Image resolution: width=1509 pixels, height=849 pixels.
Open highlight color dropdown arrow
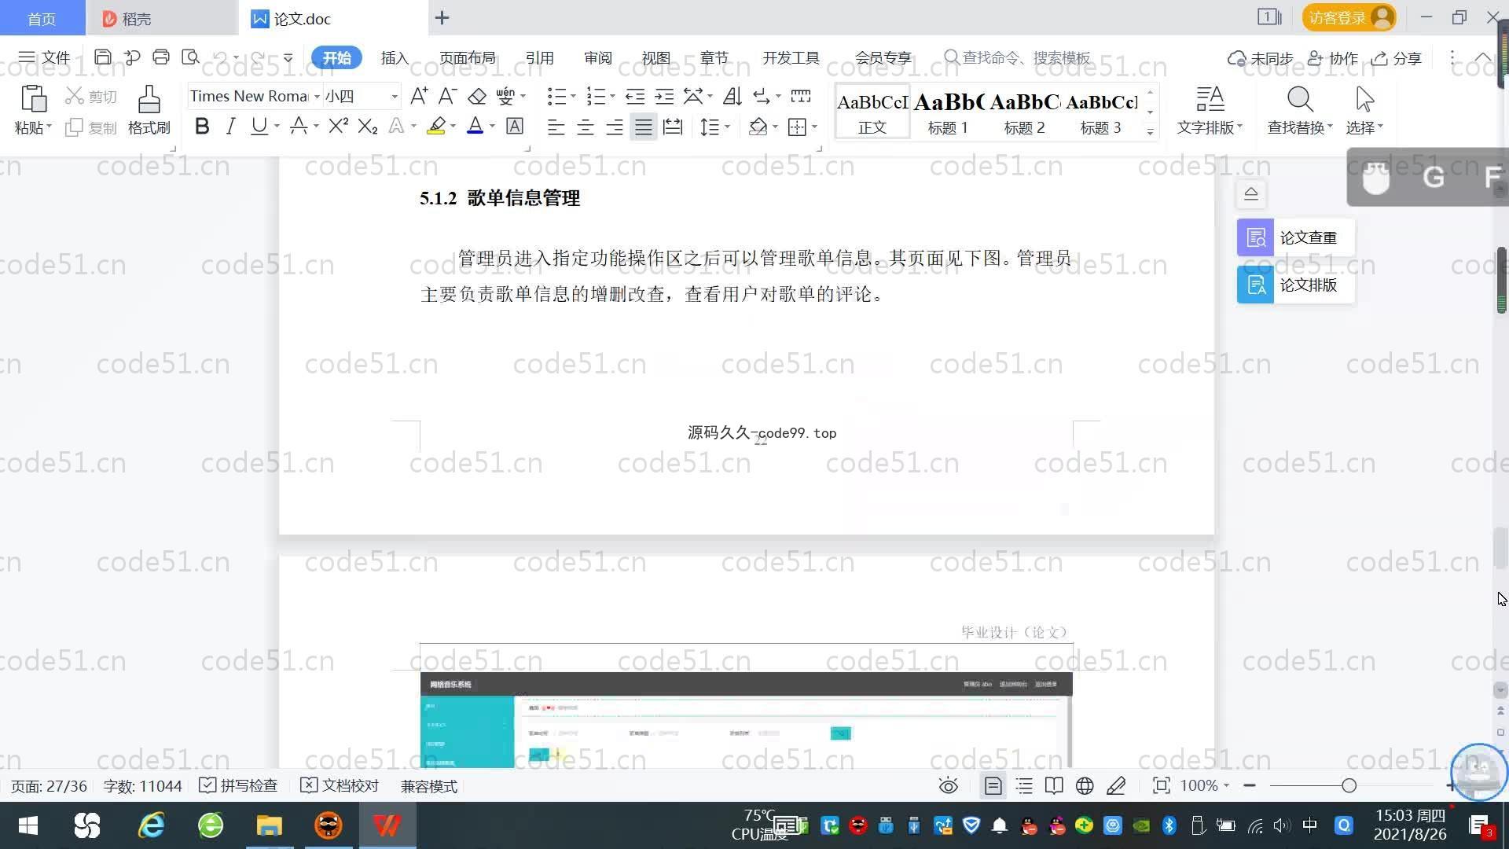[453, 127]
